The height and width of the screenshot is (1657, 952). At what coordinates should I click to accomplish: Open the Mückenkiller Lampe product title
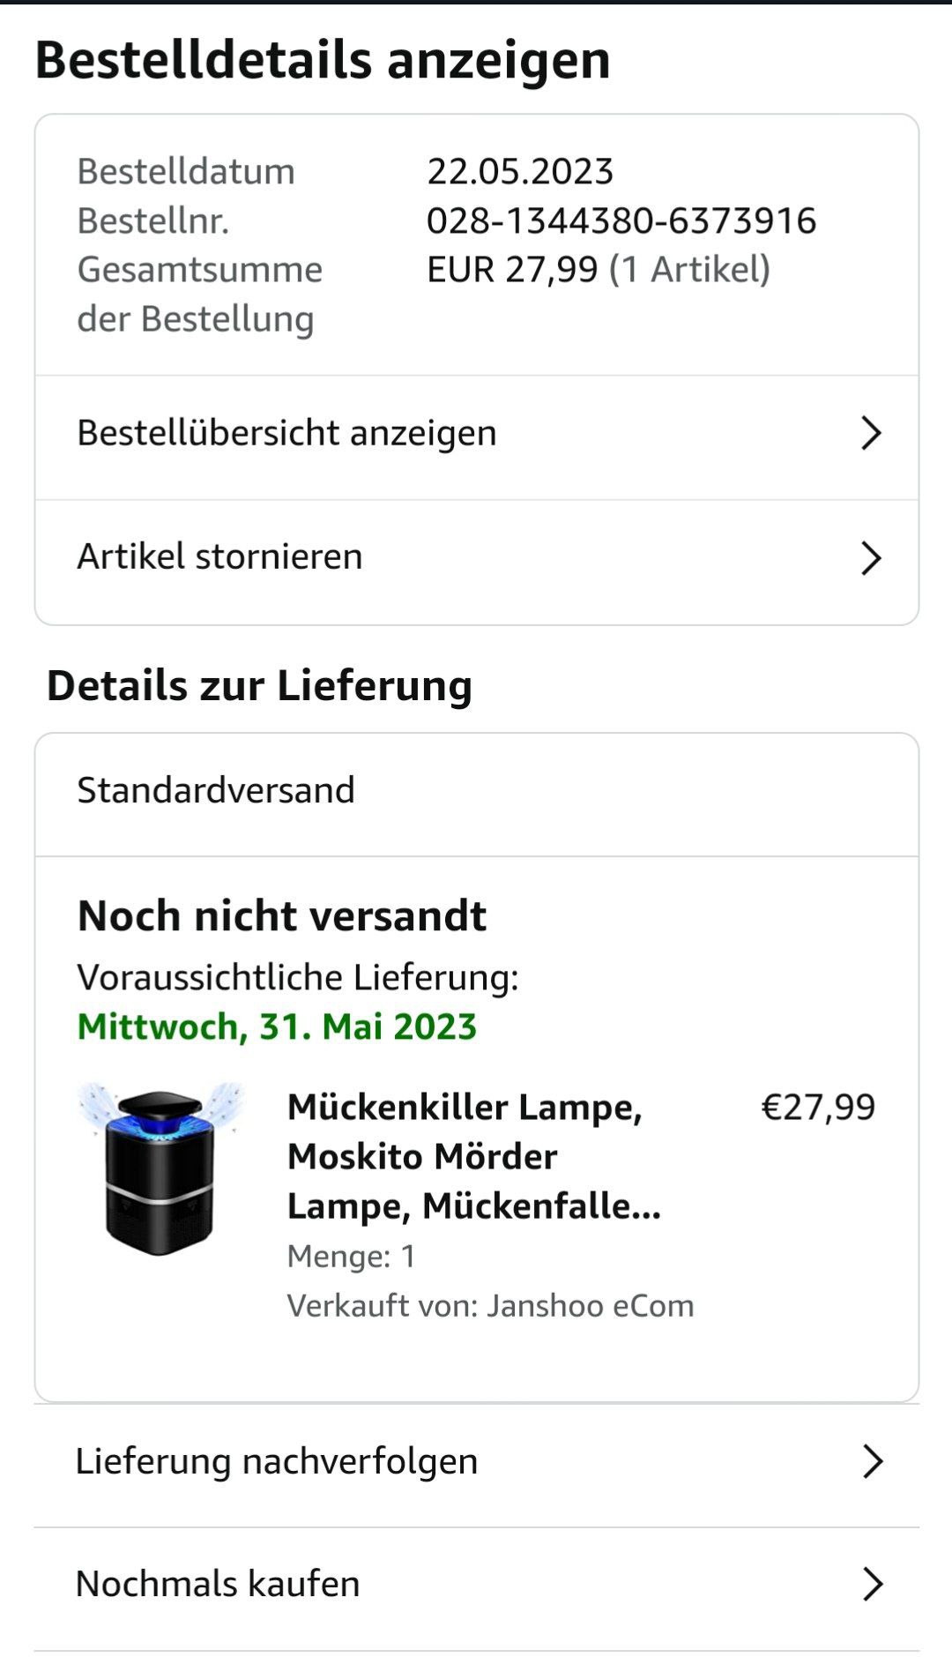pyautogui.click(x=473, y=1156)
